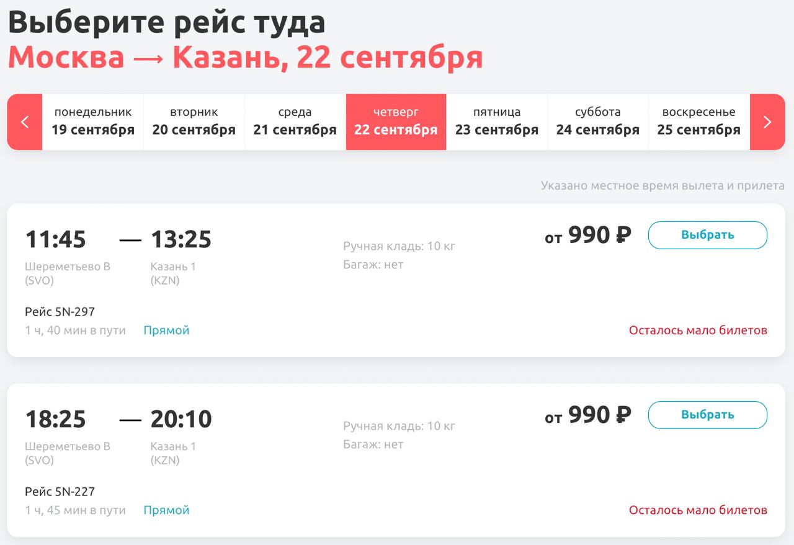Select Friday 23 September tab

click(497, 122)
